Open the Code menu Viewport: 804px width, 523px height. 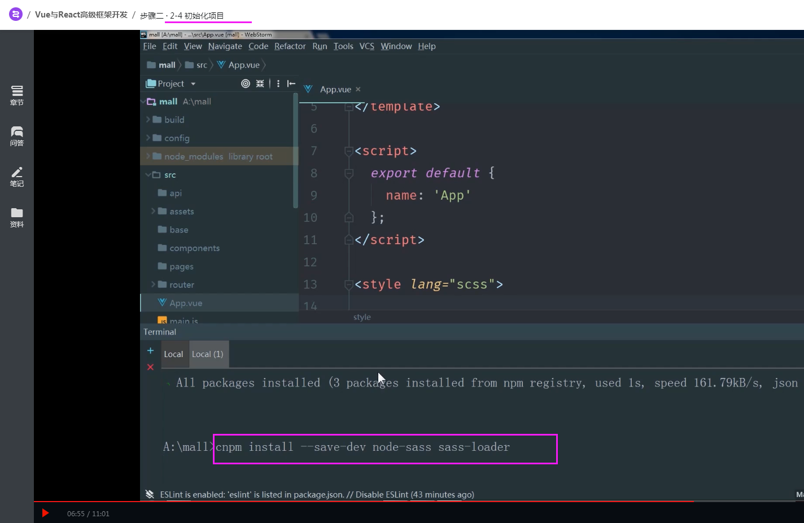(258, 46)
